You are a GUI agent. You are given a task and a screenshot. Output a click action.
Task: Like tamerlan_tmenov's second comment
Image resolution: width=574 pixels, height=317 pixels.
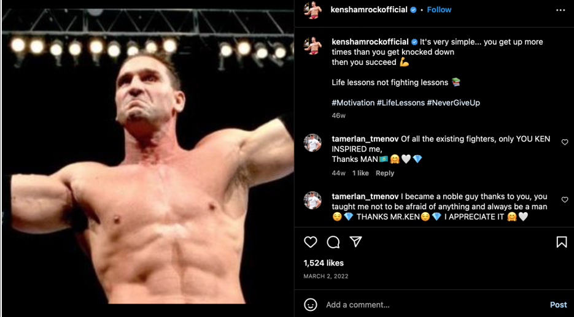pos(565,200)
